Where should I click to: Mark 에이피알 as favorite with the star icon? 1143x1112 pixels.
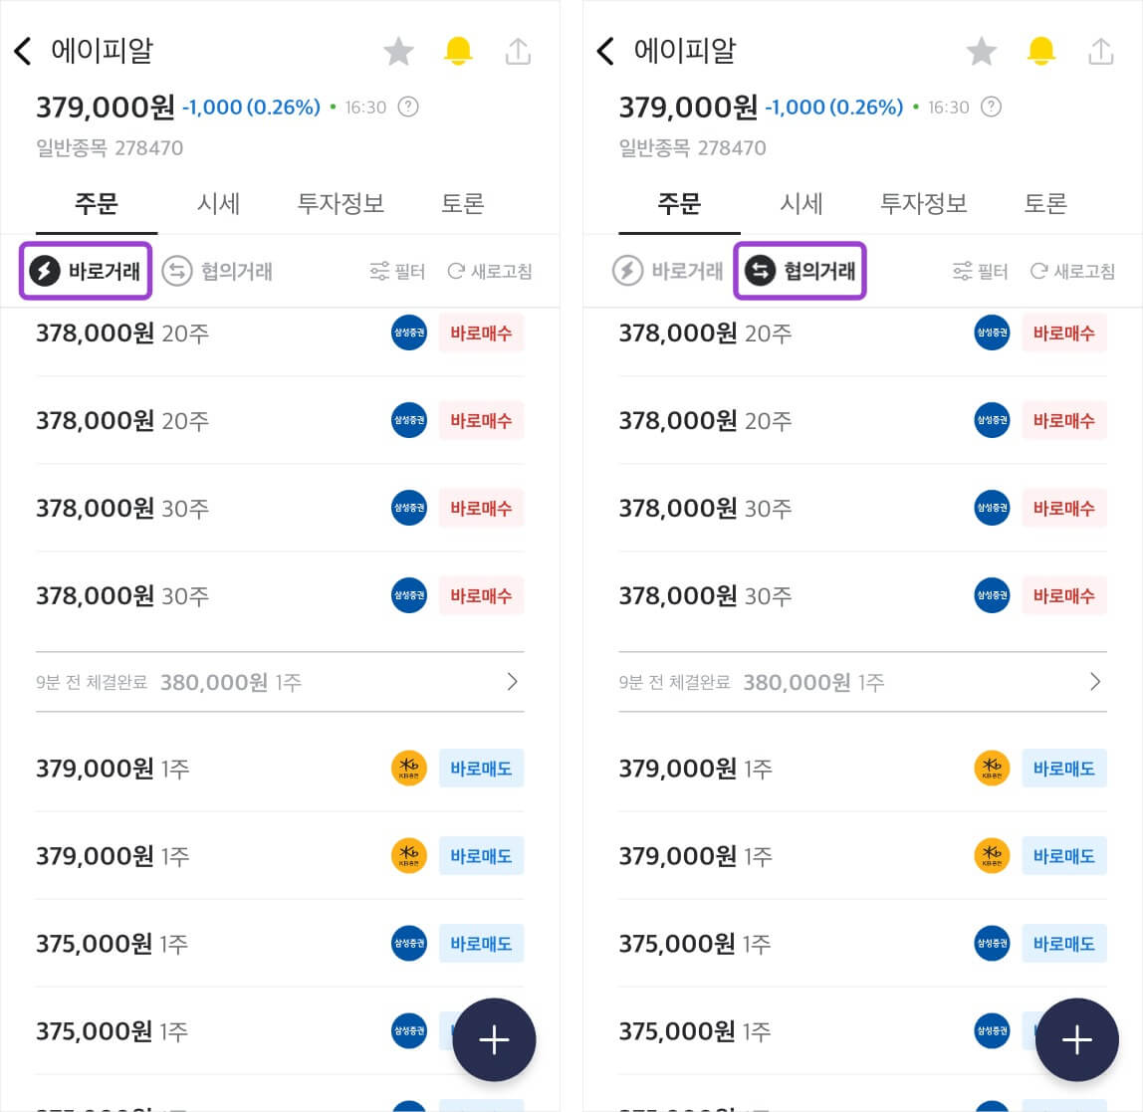tap(398, 51)
